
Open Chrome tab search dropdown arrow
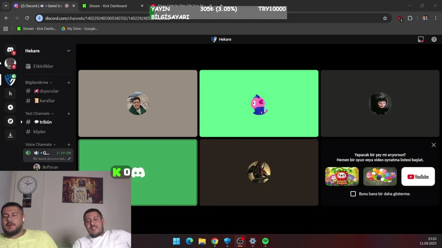[x=6, y=6]
